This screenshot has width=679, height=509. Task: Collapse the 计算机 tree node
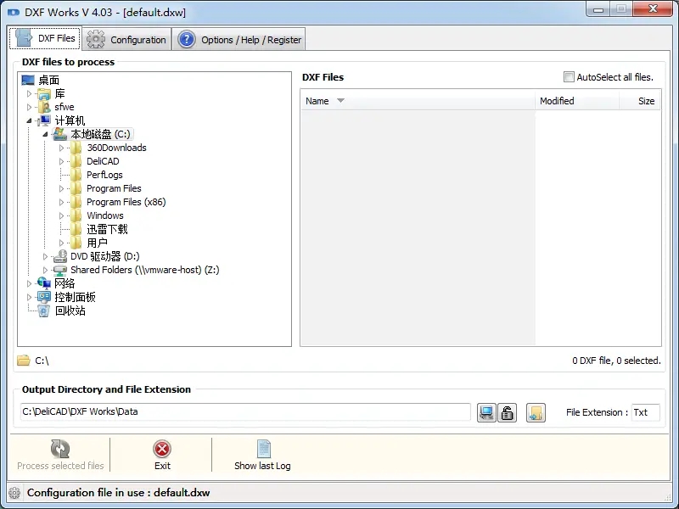point(29,120)
